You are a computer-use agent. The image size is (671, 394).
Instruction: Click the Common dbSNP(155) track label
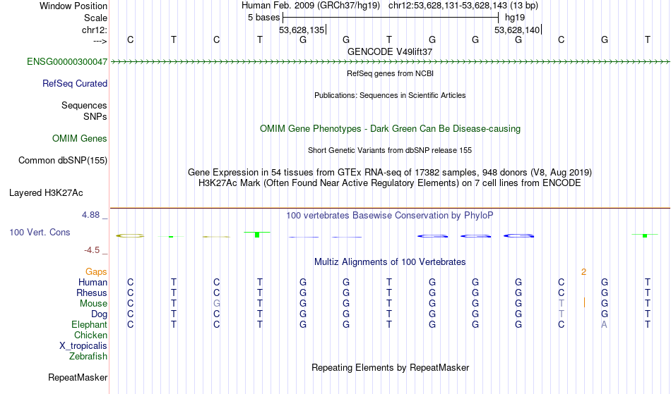(62, 161)
